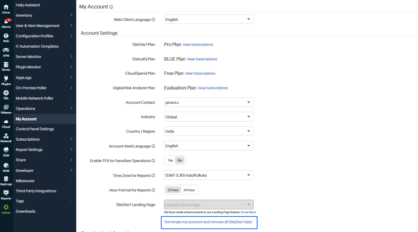Go to Home in the left rail
The width and height of the screenshot is (418, 232).
click(x=6, y=9)
